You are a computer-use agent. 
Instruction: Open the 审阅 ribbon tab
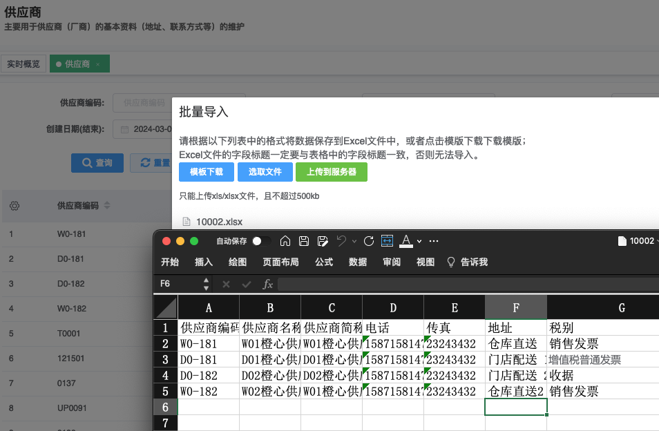pyautogui.click(x=392, y=262)
